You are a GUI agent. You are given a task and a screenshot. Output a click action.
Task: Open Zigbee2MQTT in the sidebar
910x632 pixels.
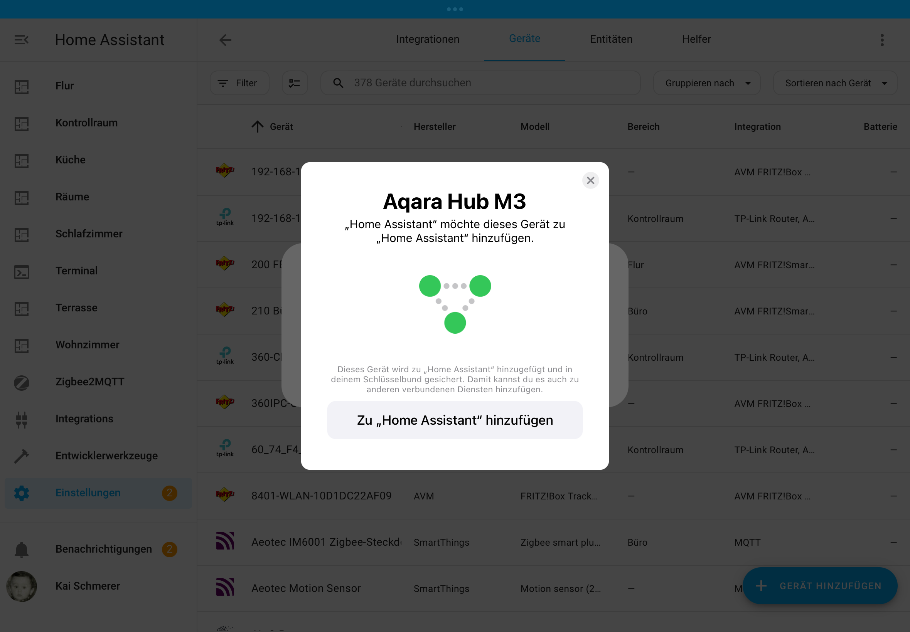pyautogui.click(x=89, y=382)
